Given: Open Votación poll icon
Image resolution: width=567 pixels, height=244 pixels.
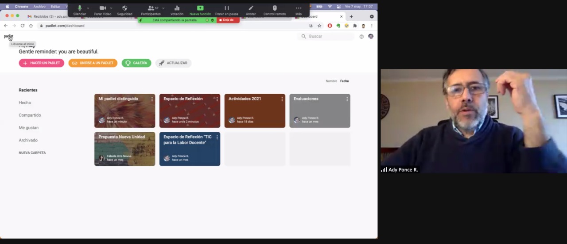Looking at the screenshot, I should tap(177, 8).
